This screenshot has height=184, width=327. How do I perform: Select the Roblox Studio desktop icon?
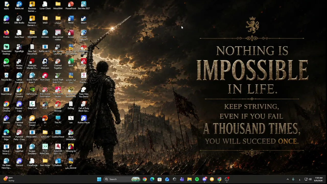(19, 64)
